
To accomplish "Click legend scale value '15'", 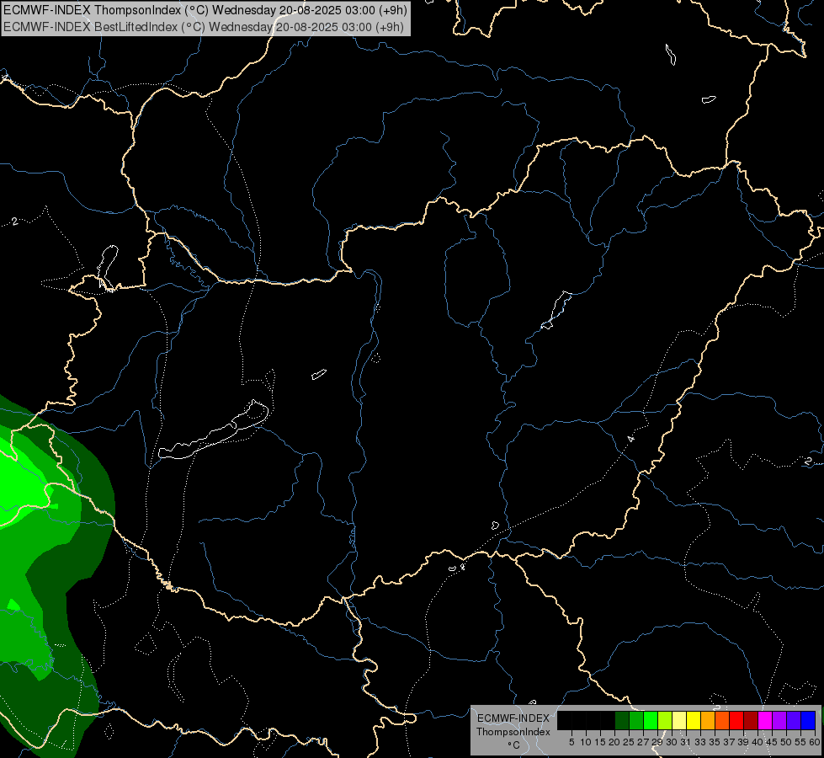I will [600, 742].
